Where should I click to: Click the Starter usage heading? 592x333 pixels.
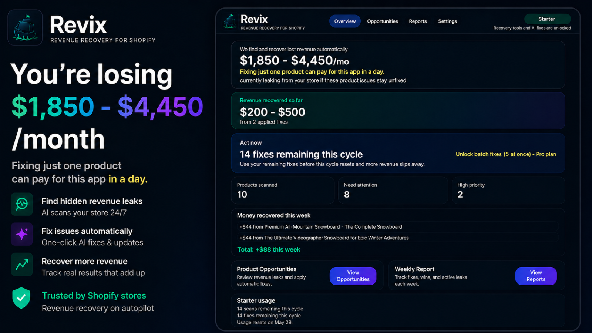point(256,301)
